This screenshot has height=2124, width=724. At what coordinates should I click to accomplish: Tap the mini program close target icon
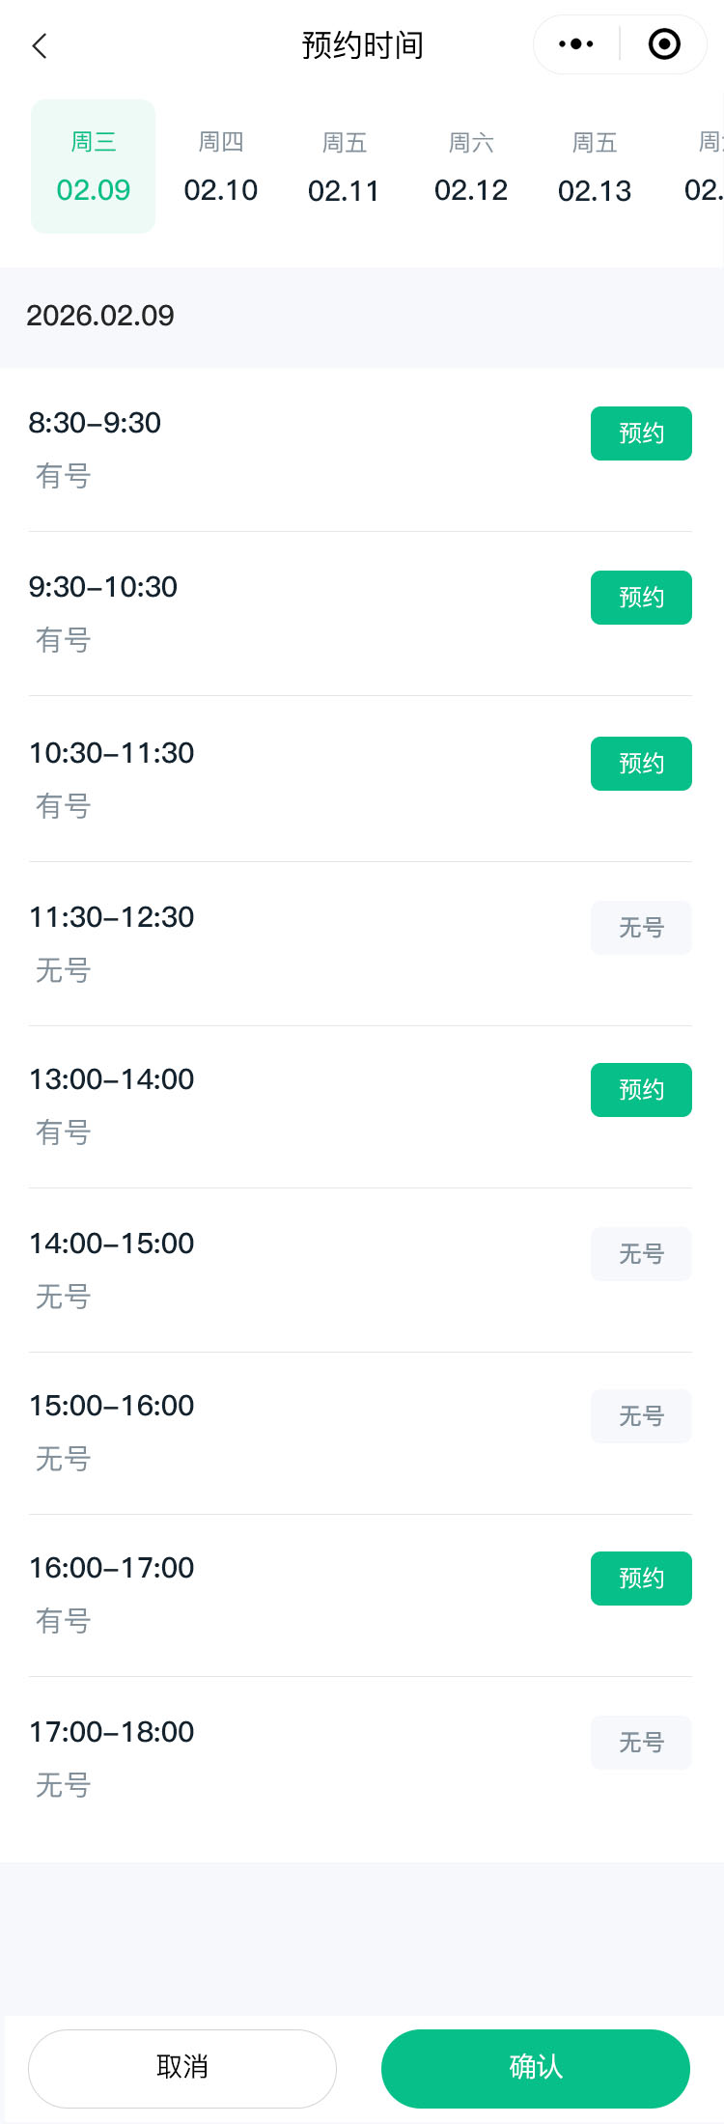point(664,44)
